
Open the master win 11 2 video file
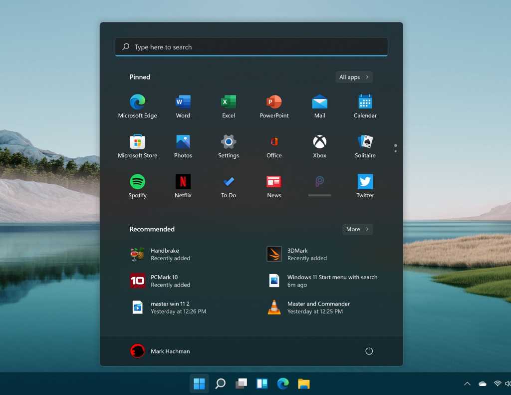168,307
